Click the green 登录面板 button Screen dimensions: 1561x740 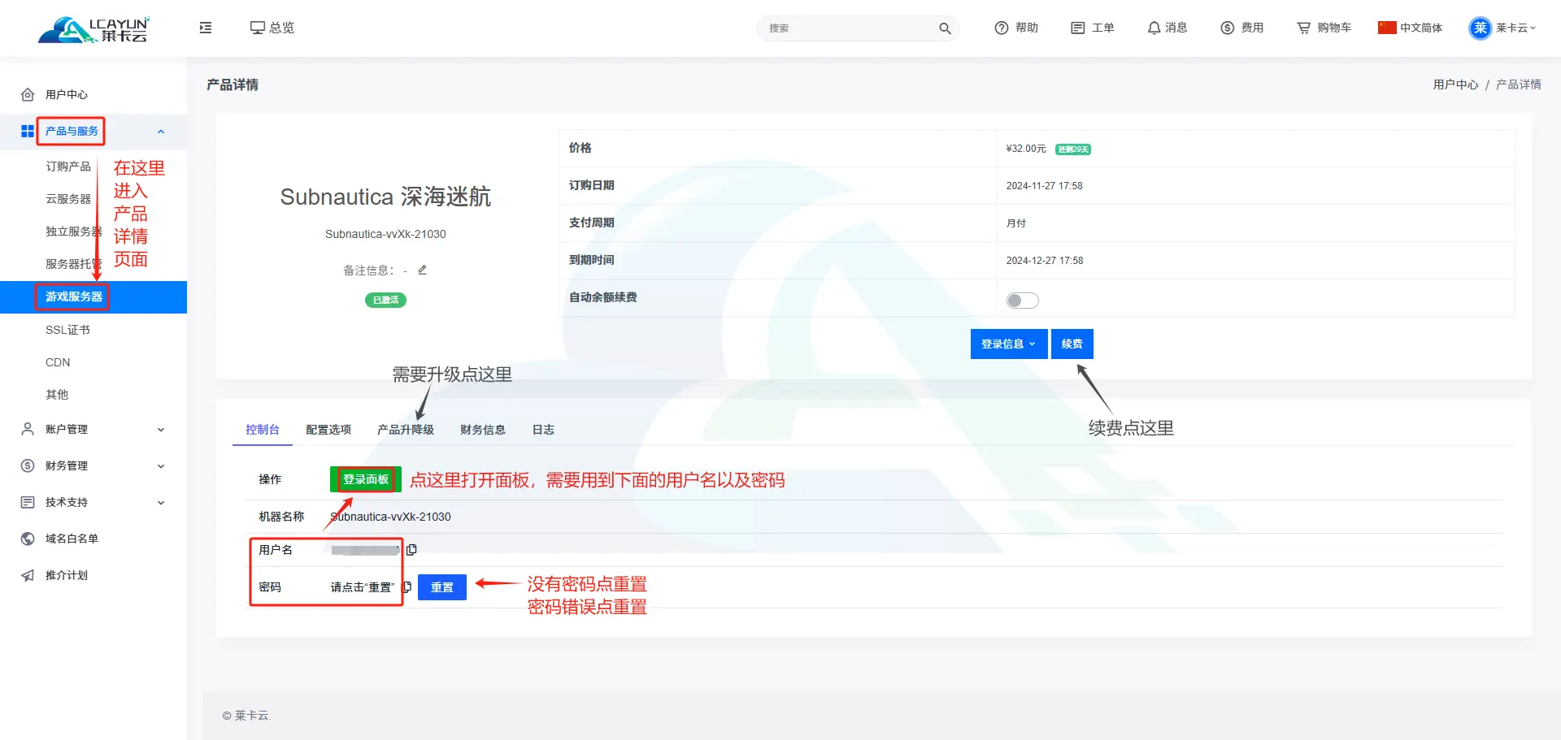pyautogui.click(x=366, y=479)
